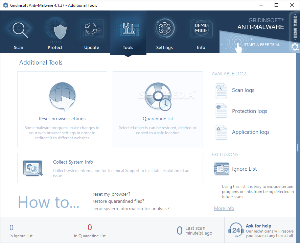300x243 pixels.
Task: Click the red 0 Quarantine List count
Action: [90, 227]
